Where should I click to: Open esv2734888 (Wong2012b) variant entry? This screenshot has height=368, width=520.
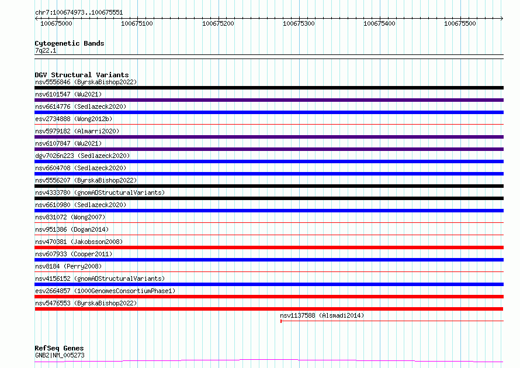74,119
